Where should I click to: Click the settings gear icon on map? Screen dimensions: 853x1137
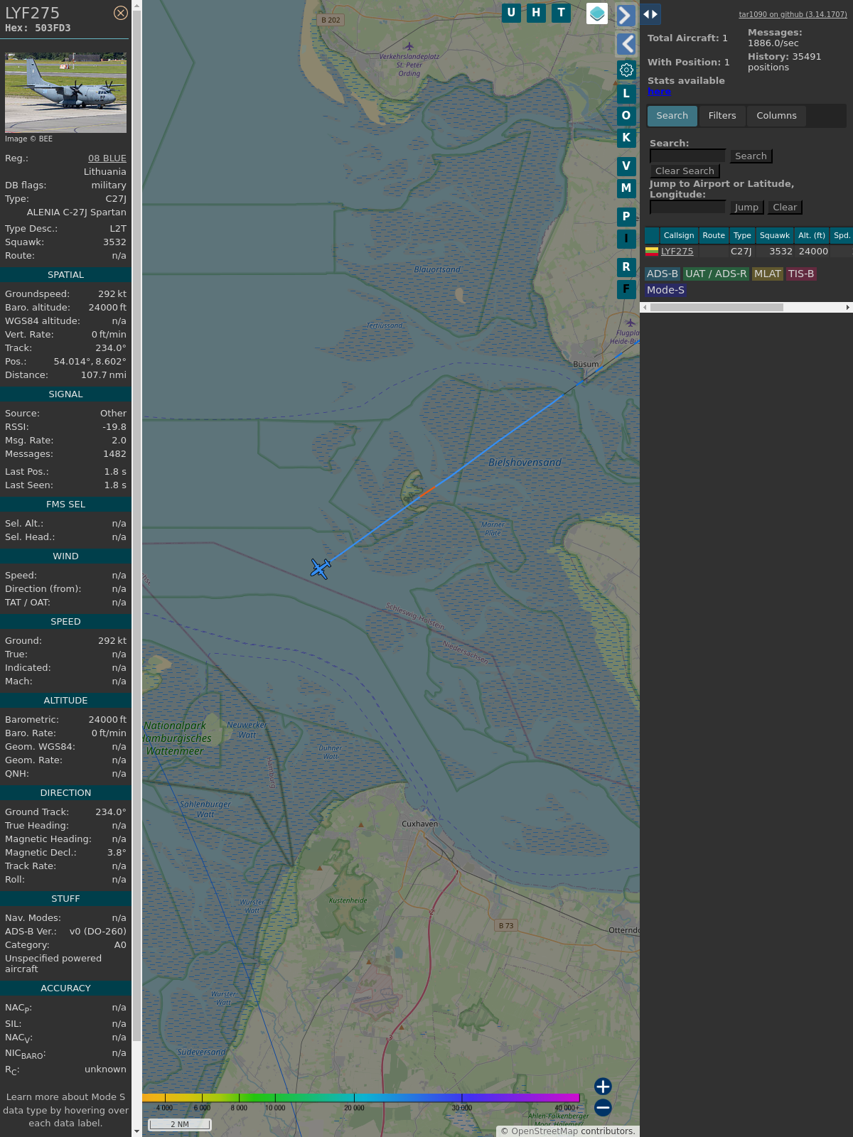[626, 70]
